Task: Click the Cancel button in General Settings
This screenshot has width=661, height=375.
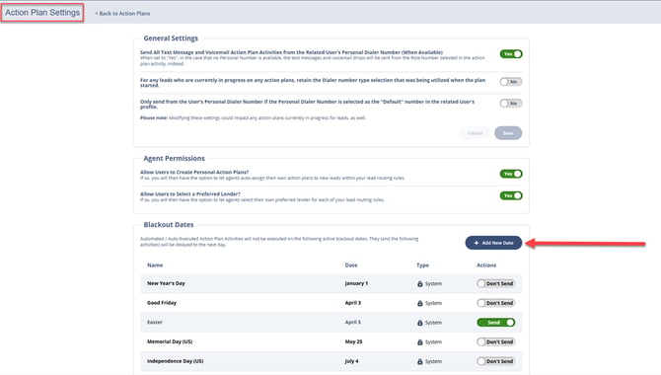Action: (x=475, y=133)
